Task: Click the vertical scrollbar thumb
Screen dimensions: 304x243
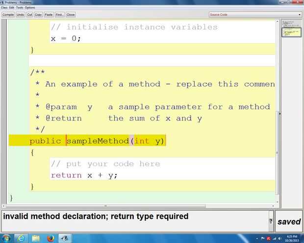Action: pyautogui.click(x=277, y=153)
